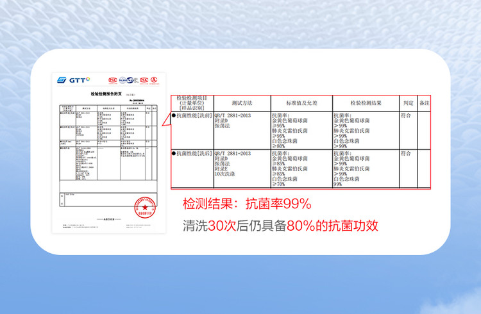Viewport: 481px width, 314px height.
Task: Select the 检验检测结果 column header
Action: [x=366, y=103]
